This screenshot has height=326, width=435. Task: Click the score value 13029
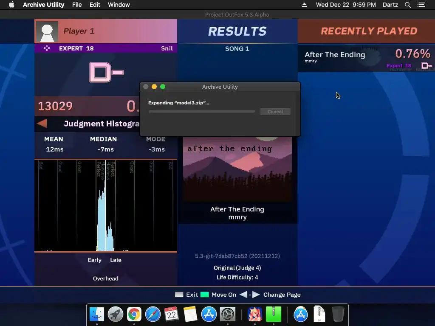(x=55, y=106)
